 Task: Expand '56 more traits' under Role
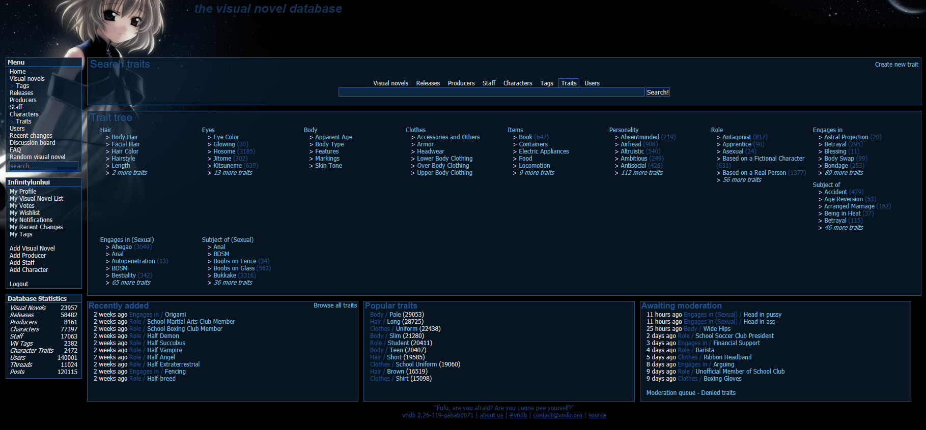(x=742, y=180)
